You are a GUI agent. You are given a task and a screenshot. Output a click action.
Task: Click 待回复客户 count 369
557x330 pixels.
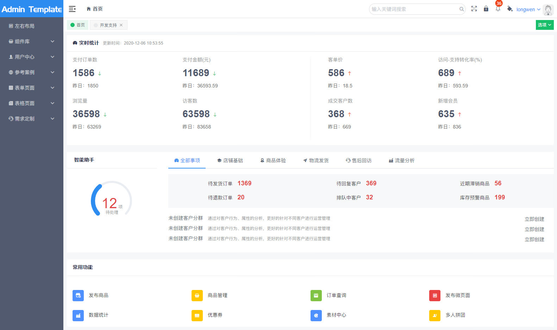click(x=371, y=183)
